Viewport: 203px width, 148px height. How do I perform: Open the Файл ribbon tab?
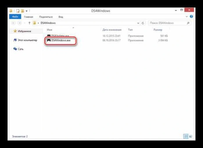pos(15,17)
